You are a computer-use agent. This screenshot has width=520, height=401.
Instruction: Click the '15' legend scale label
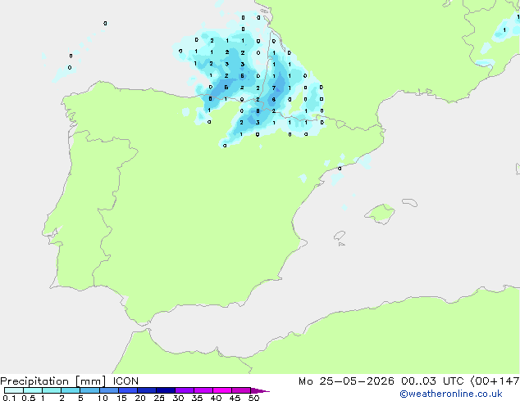point(121,398)
